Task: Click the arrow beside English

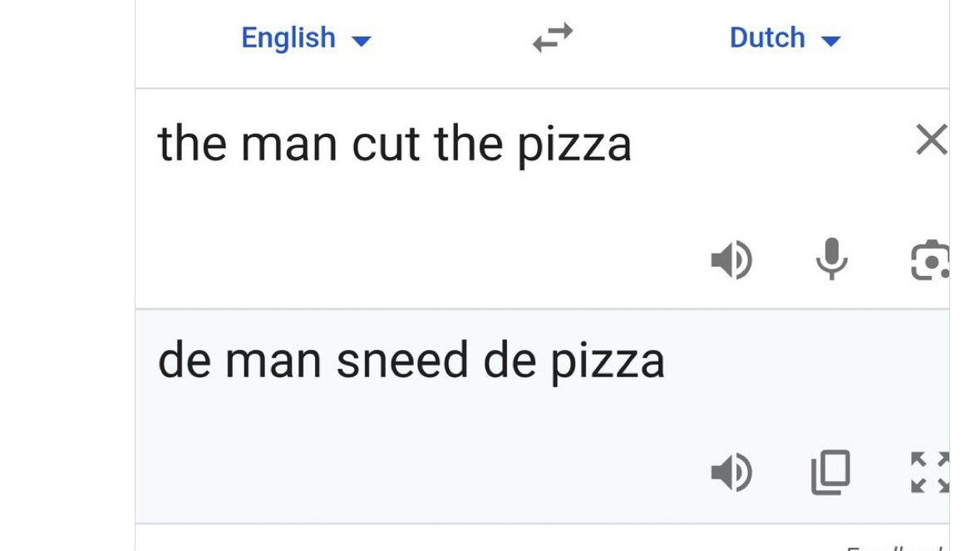Action: click(x=362, y=41)
